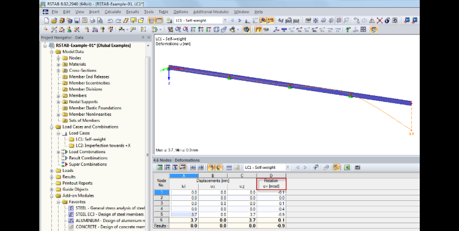Click the Isometric view cube icon
The width and height of the screenshot is (459, 231).
(x=216, y=30)
